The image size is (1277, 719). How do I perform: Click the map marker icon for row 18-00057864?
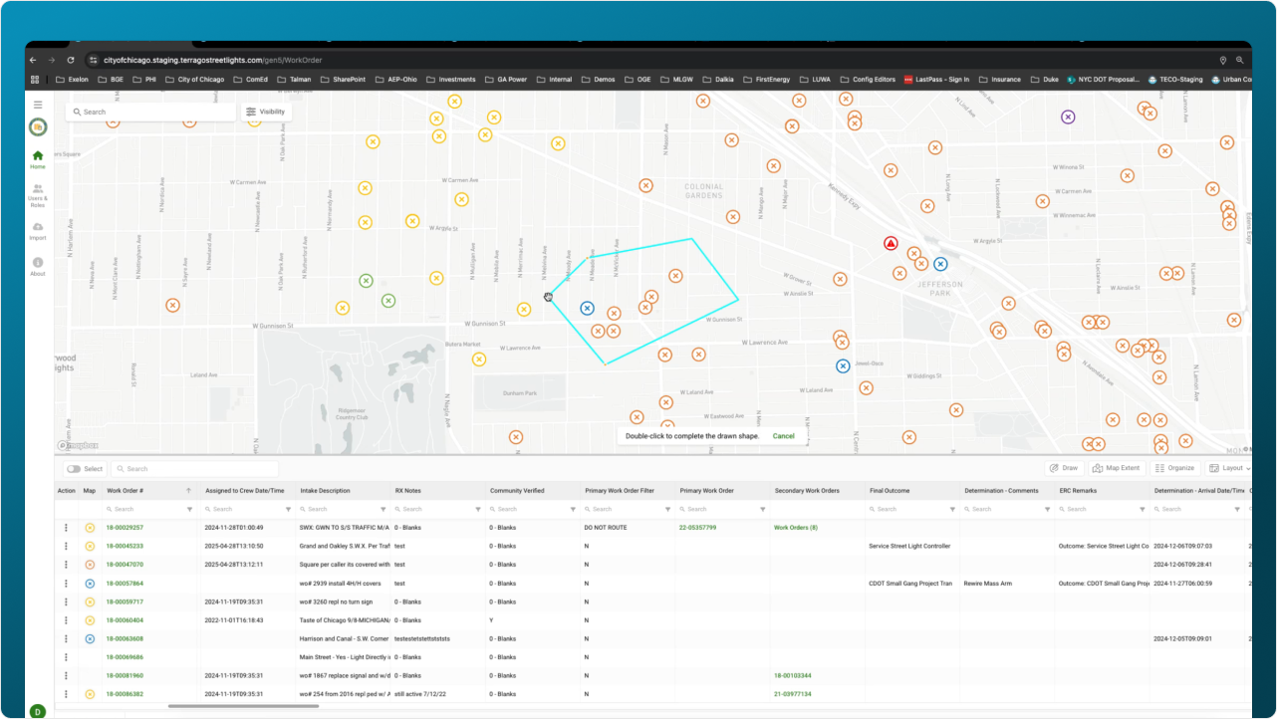[90, 584]
